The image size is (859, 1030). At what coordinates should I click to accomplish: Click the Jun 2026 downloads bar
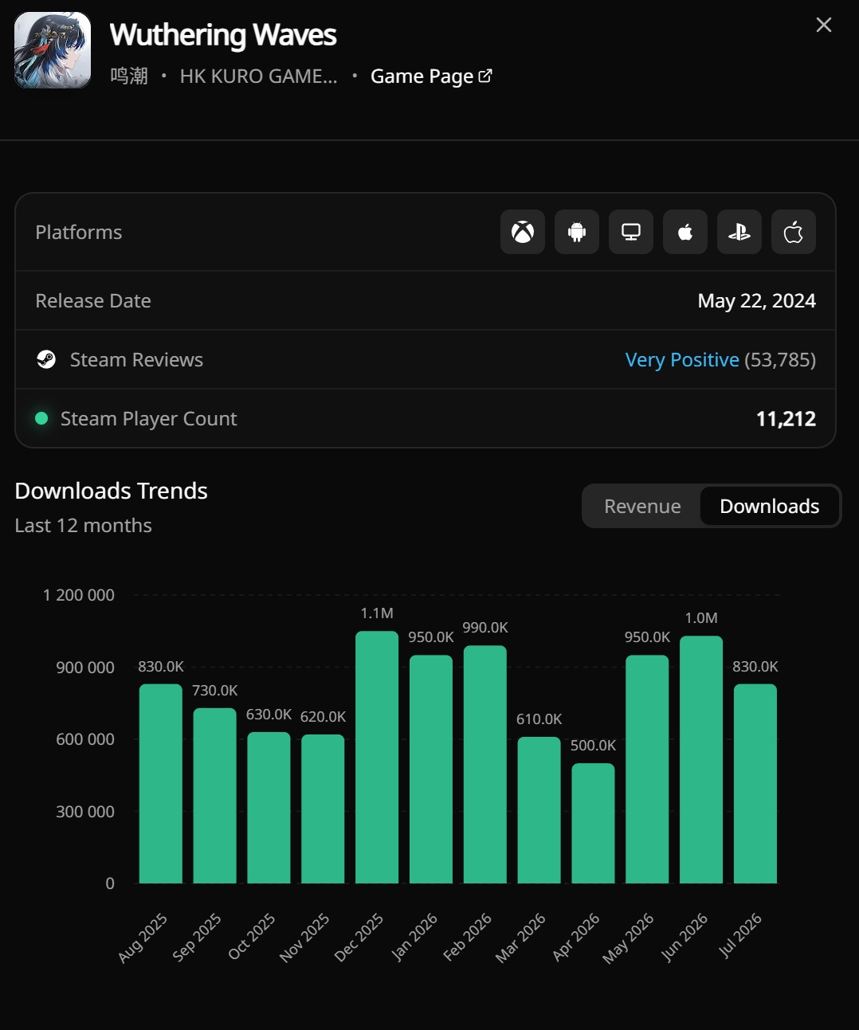point(701,760)
